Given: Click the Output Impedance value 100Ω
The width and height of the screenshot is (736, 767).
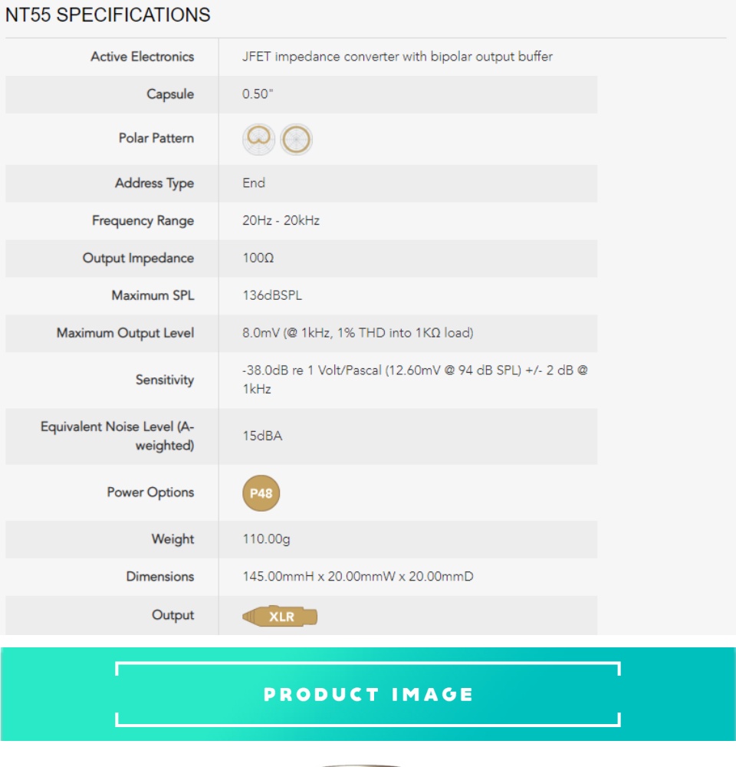Looking at the screenshot, I should [258, 258].
